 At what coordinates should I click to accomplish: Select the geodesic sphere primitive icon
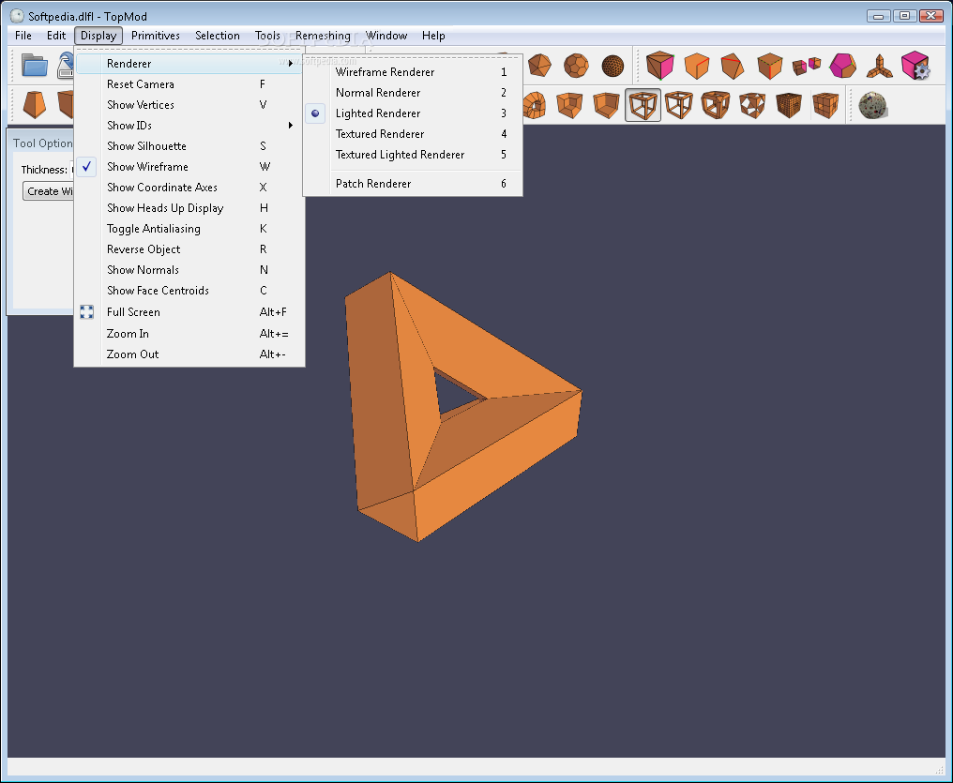click(x=613, y=66)
